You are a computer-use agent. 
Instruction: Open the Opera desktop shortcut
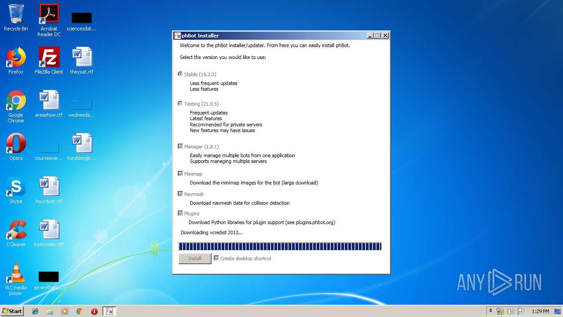(16, 147)
